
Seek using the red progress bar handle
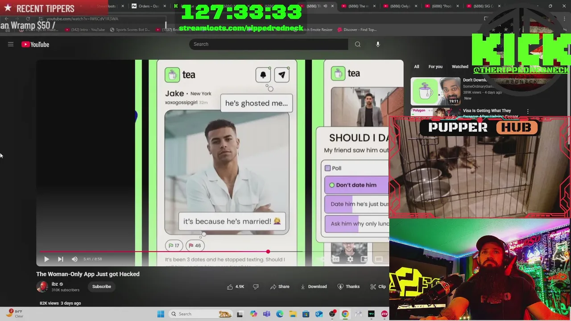(268, 252)
